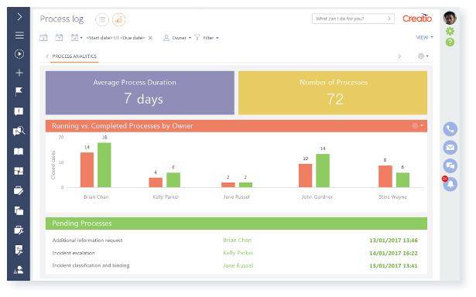Open the exclamation speech bubble section
This screenshot has height=297, width=476.
point(19,111)
